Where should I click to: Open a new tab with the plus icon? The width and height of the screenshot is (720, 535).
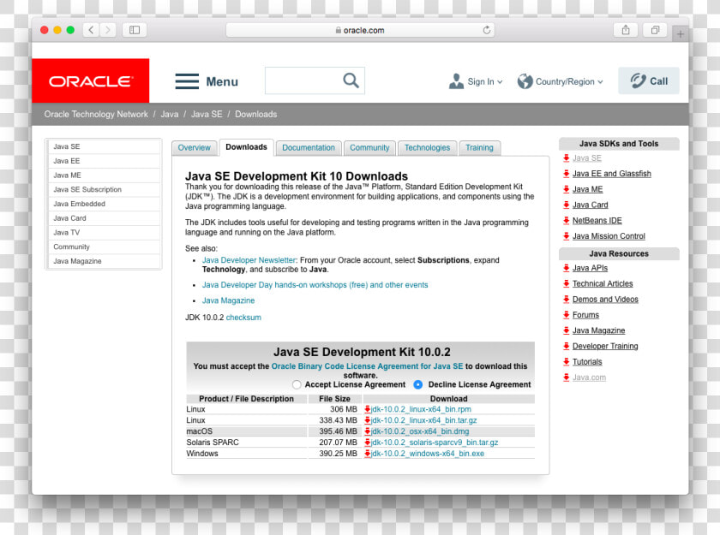(x=680, y=34)
